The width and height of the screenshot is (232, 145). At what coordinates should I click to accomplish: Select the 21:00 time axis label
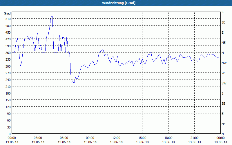coord(194,138)
